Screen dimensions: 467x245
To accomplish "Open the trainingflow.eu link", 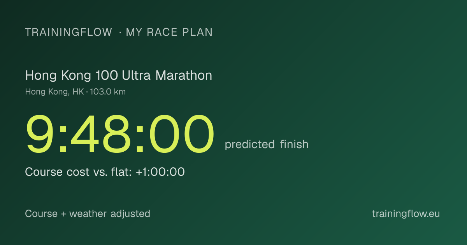I will pyautogui.click(x=406, y=213).
